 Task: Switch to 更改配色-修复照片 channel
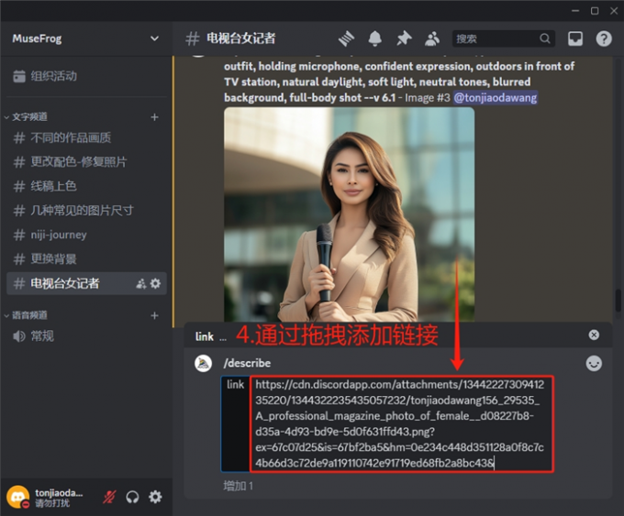[x=86, y=162]
